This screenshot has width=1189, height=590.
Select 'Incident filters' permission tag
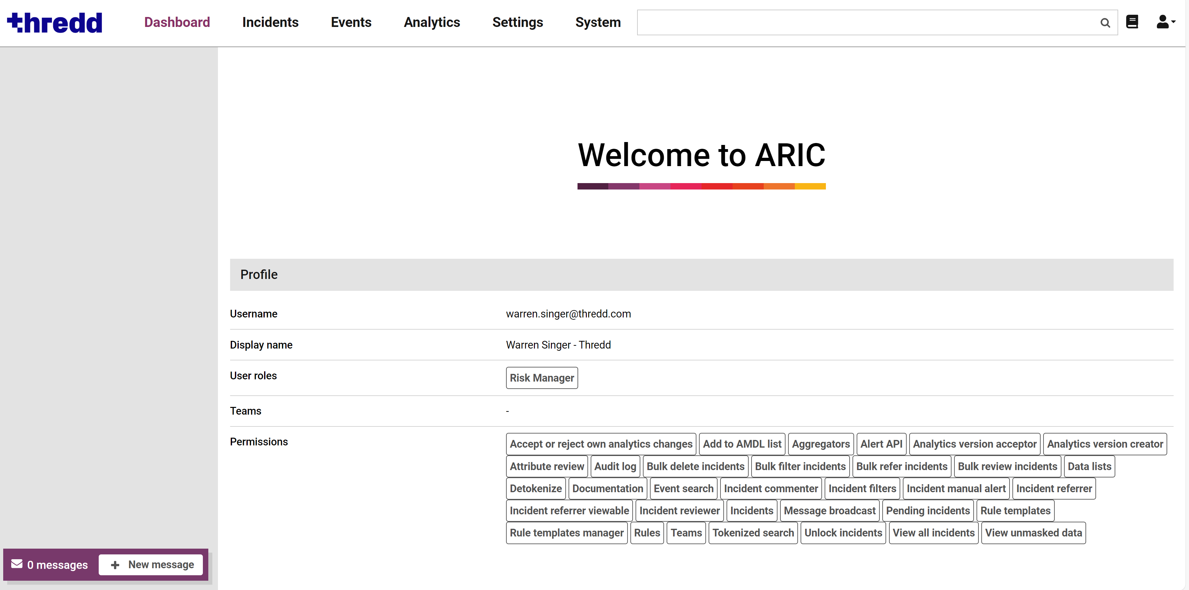862,488
